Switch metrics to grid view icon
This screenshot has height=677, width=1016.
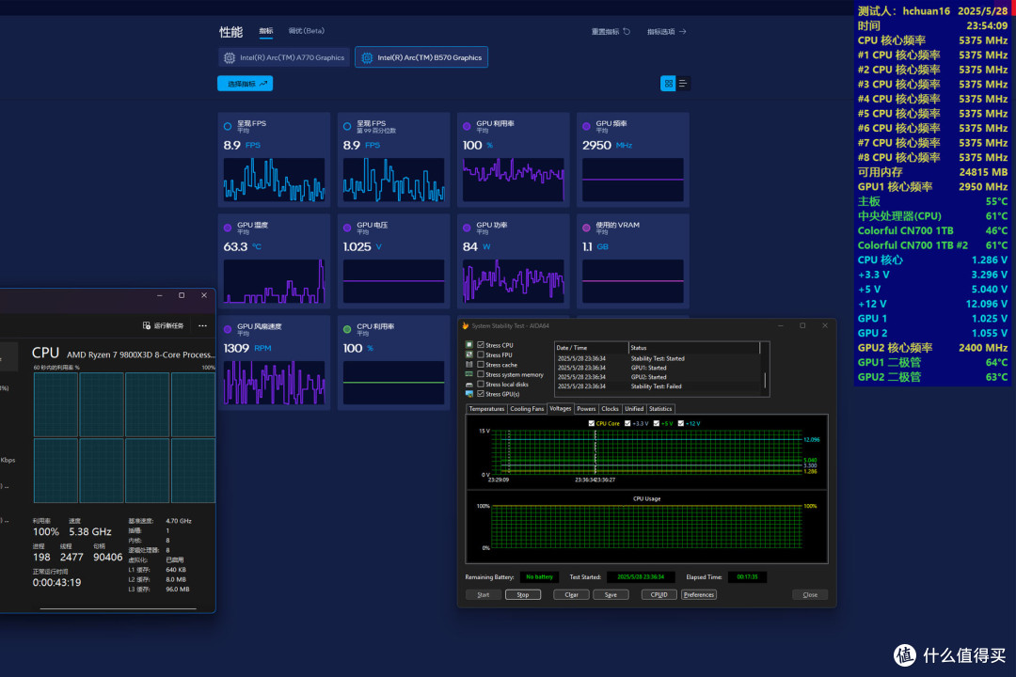[x=668, y=84]
